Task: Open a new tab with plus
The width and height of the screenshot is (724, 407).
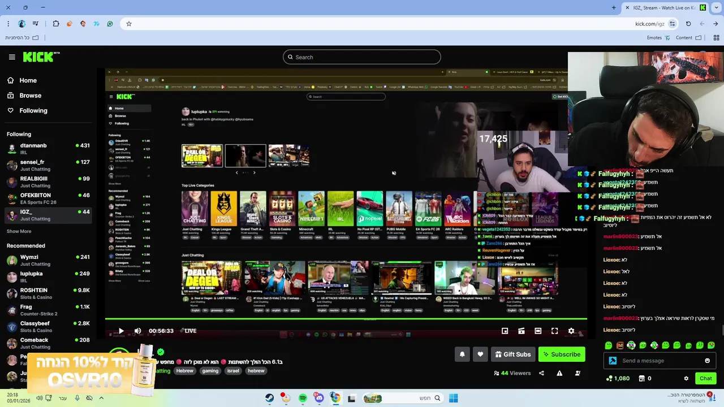Action: pos(614,7)
